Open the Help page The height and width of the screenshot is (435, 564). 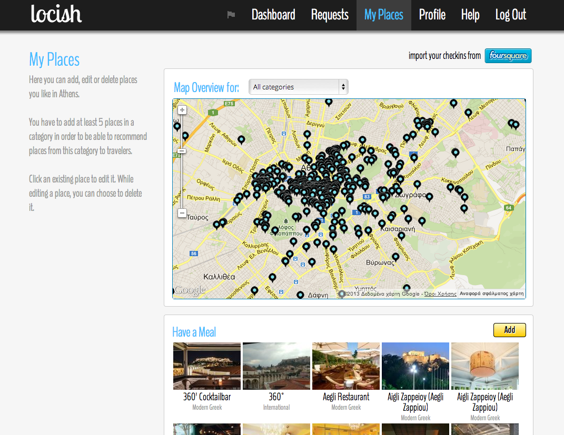(x=470, y=15)
